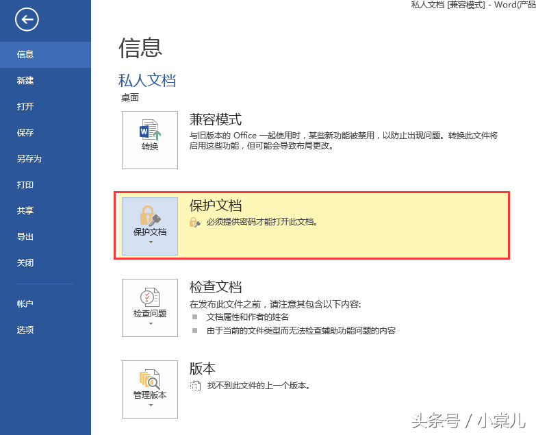Image resolution: width=536 pixels, height=435 pixels.
Task: Click the 管理版本 button label
Action: click(x=150, y=395)
